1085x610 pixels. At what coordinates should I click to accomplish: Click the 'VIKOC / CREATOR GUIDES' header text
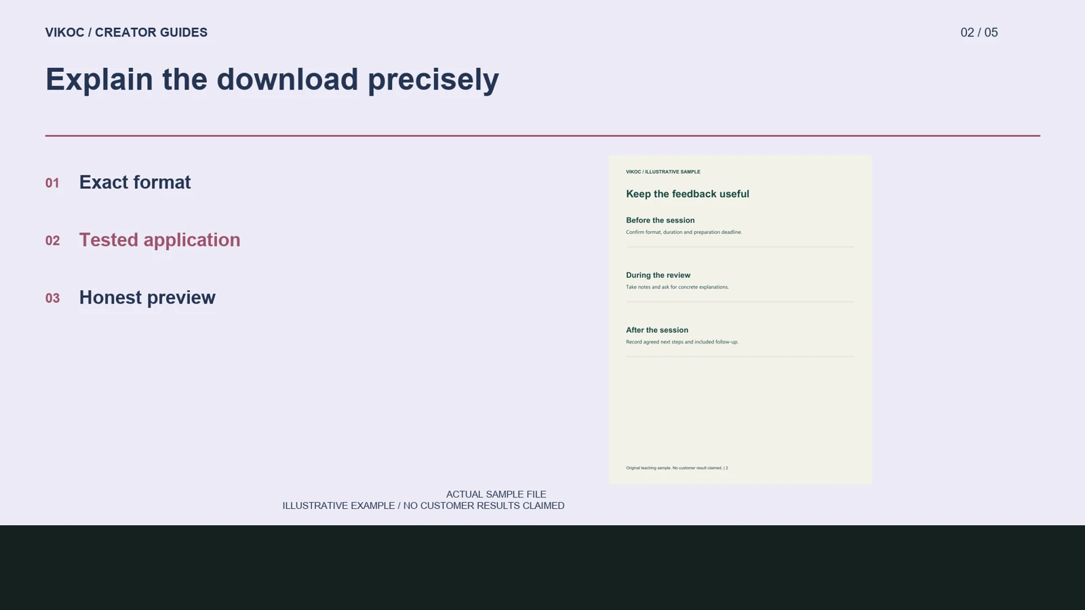pos(126,33)
